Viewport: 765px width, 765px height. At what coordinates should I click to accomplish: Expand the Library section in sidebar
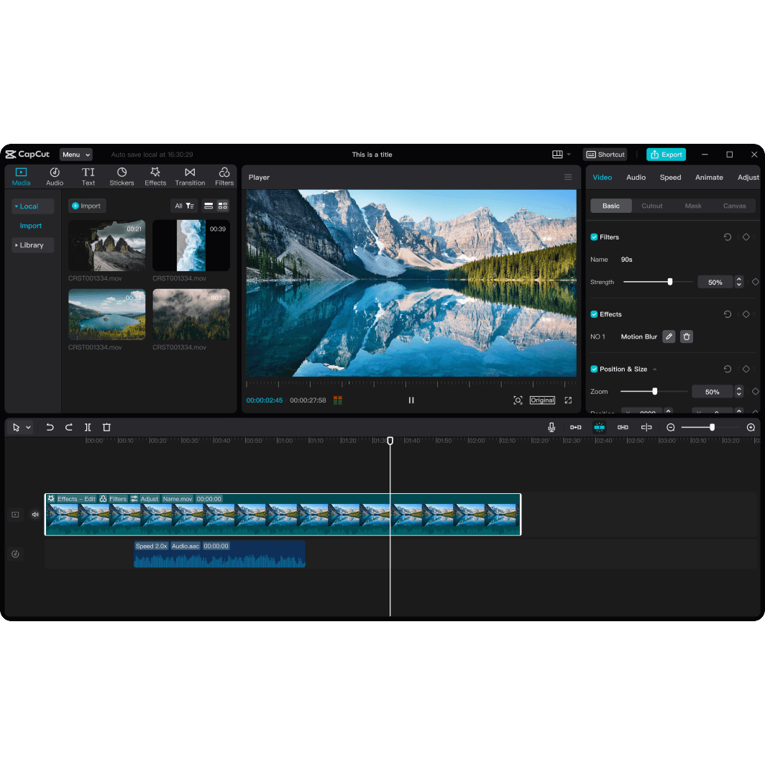pos(32,245)
